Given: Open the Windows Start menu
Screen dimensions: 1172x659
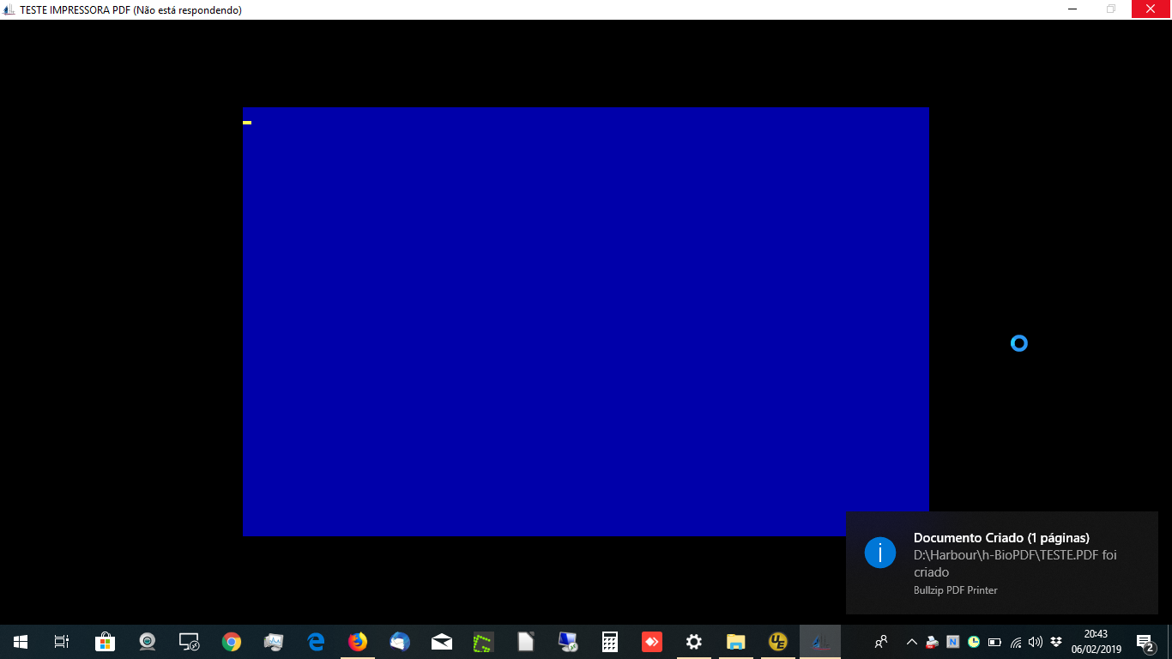Looking at the screenshot, I should tap(21, 642).
